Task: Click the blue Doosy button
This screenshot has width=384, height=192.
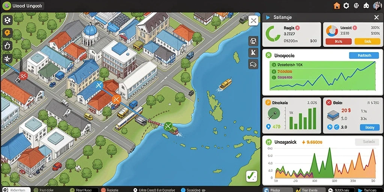Action: (x=368, y=127)
